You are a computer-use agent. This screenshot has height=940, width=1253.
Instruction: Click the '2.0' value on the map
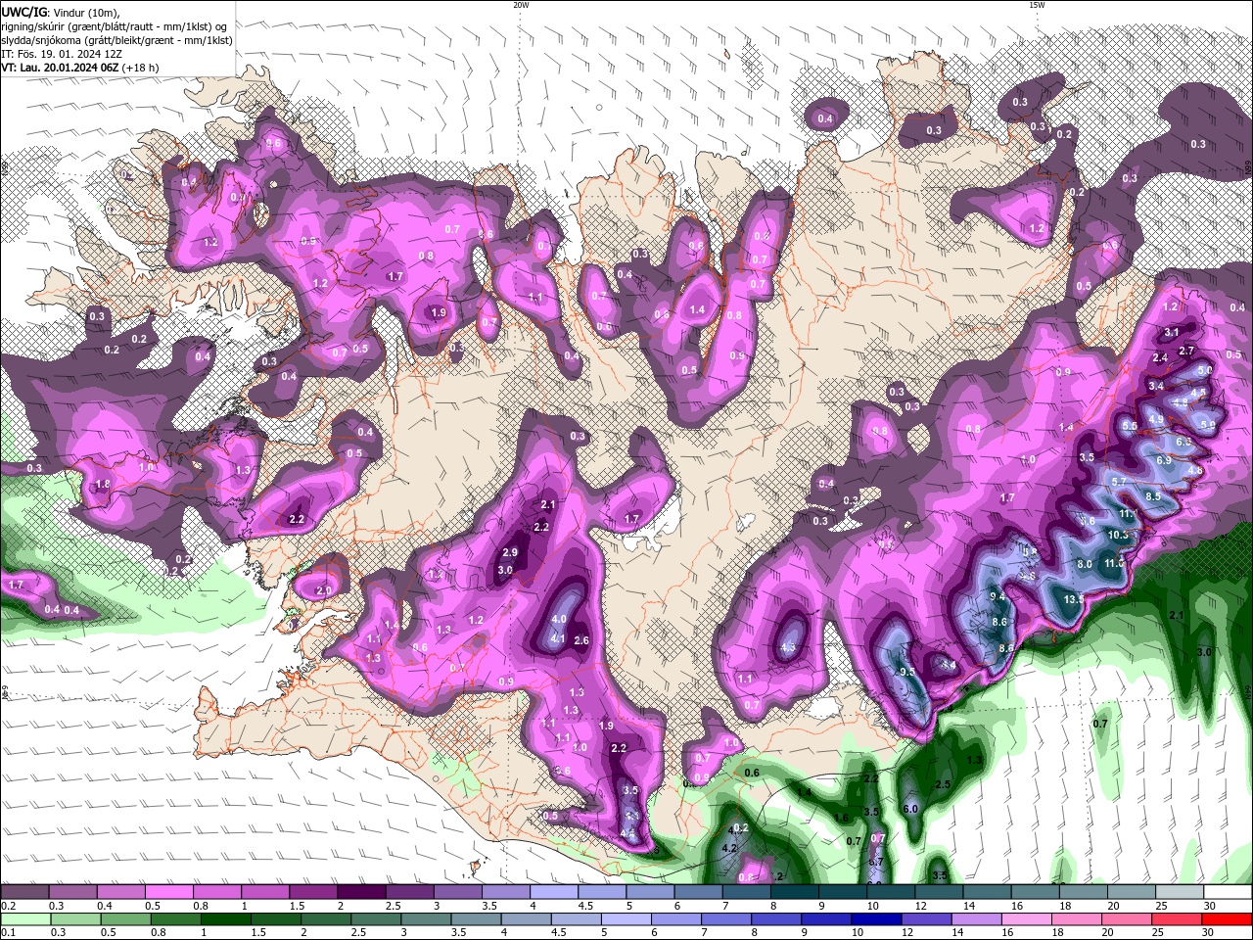(324, 590)
